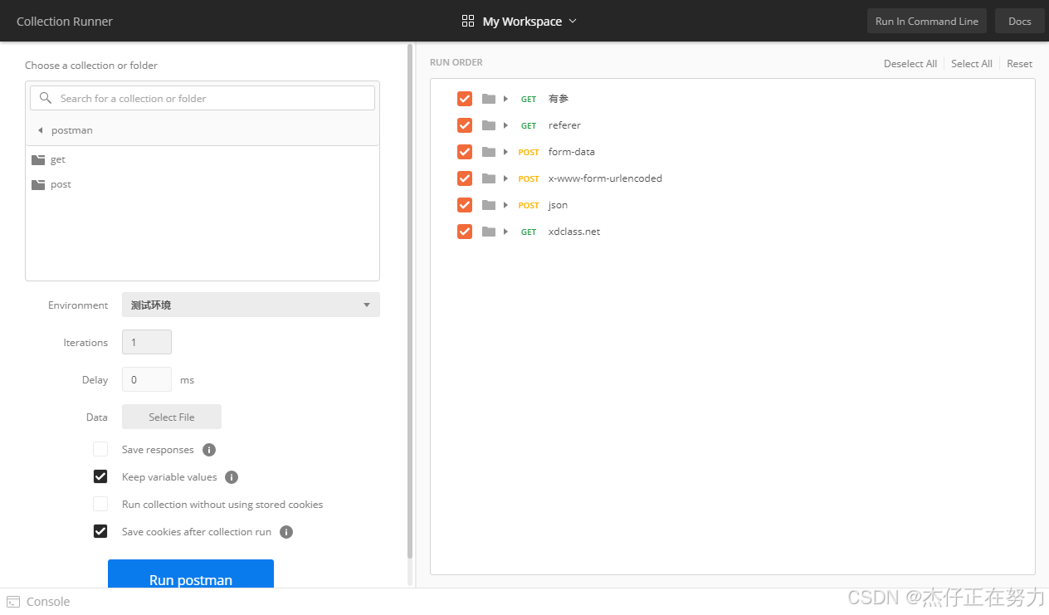
Task: Click the 有参 request name
Action: (559, 99)
